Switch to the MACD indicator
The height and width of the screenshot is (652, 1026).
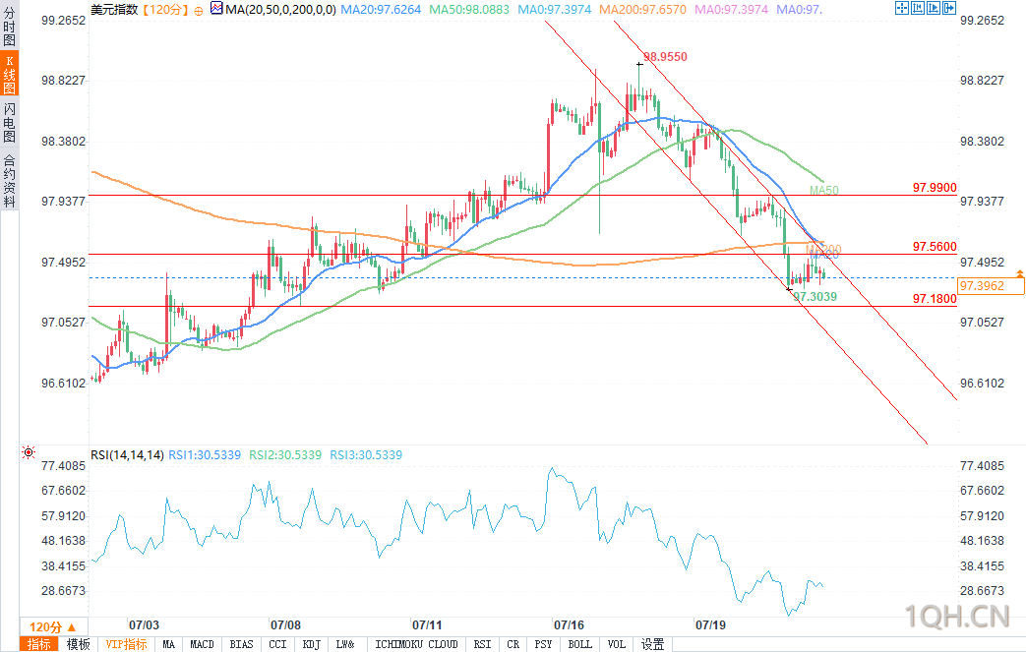click(202, 644)
